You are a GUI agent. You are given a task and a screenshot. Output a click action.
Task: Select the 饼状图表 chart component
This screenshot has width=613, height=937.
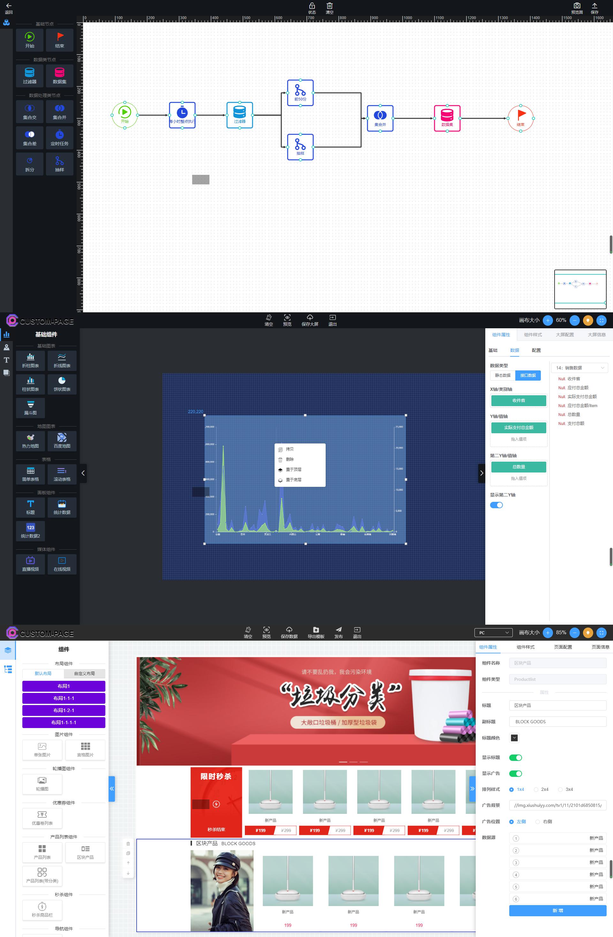click(x=62, y=383)
